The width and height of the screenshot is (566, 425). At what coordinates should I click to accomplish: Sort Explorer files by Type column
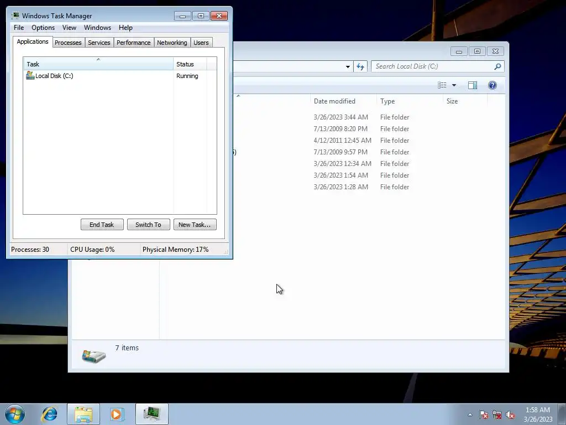410,101
